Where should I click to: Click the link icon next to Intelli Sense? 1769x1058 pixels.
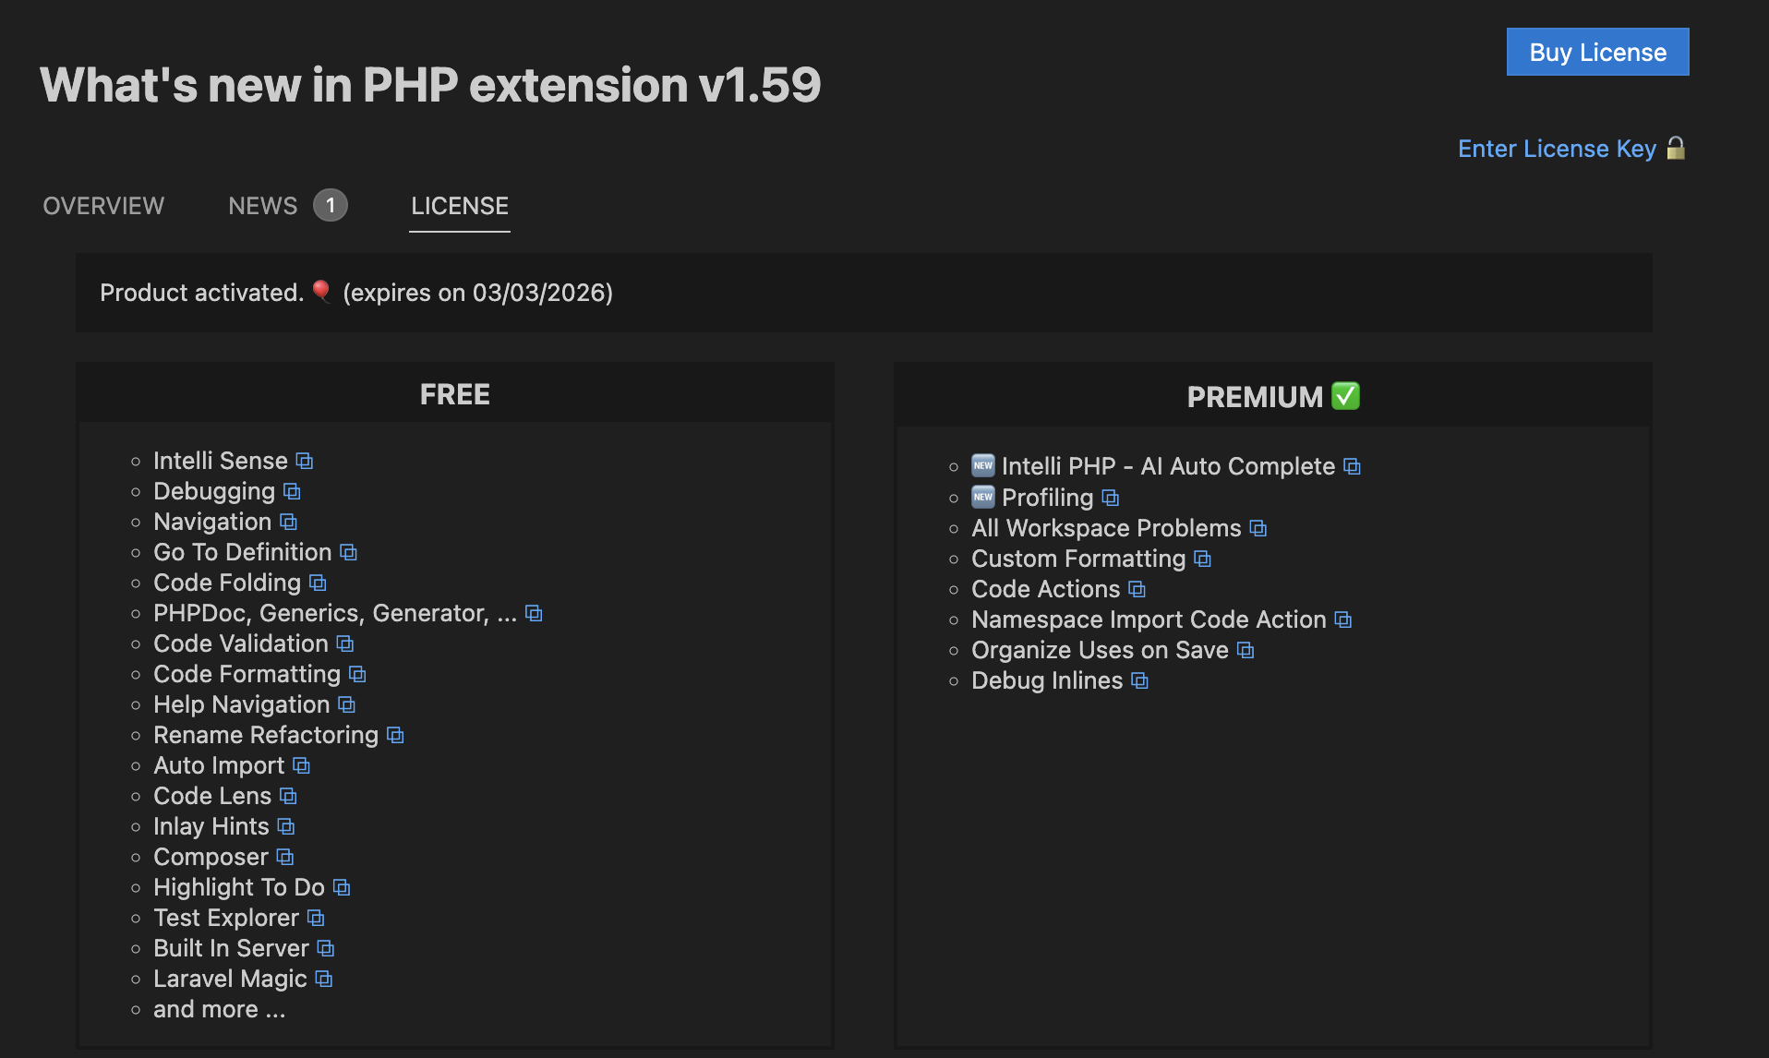(305, 461)
